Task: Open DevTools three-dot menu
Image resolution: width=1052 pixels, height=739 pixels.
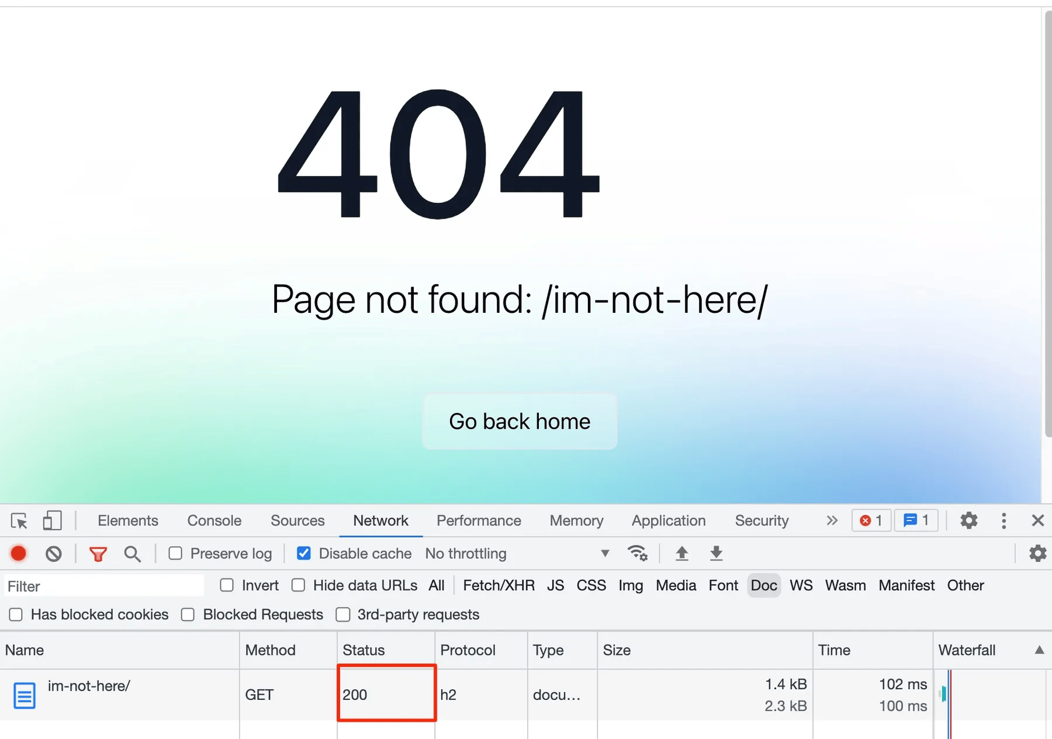Action: [1003, 520]
